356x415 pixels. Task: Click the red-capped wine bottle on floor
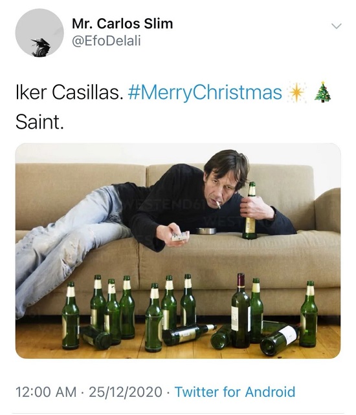point(241,310)
